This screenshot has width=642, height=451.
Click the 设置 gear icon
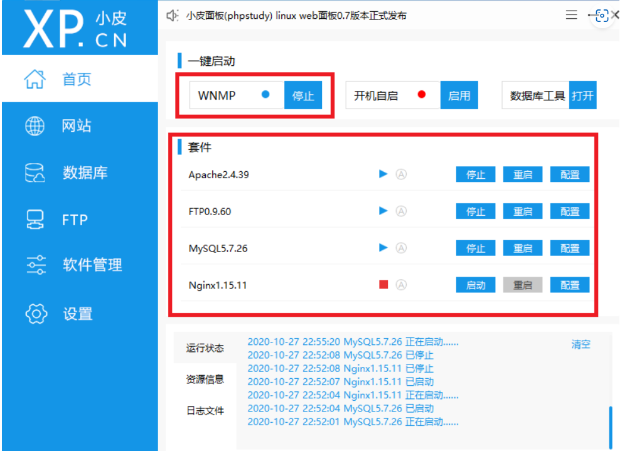(35, 313)
